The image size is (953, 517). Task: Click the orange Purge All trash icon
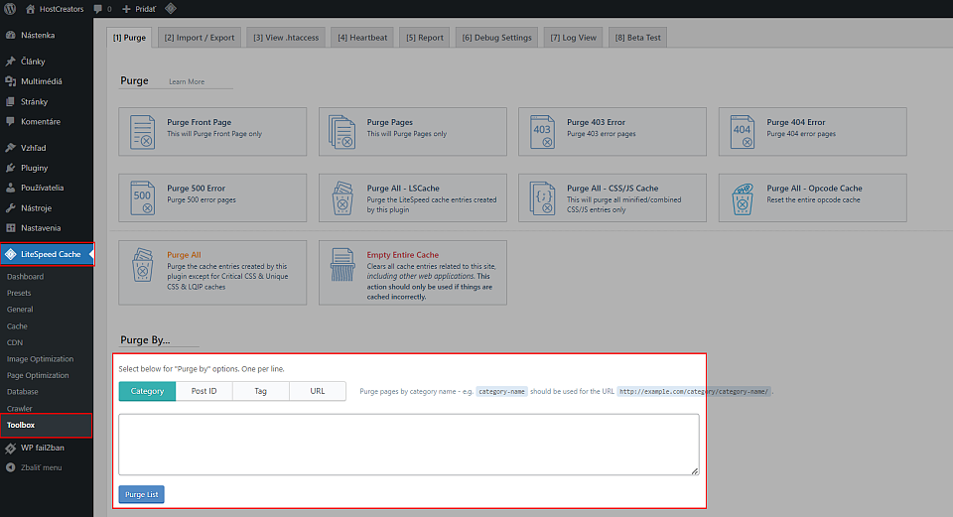click(142, 265)
